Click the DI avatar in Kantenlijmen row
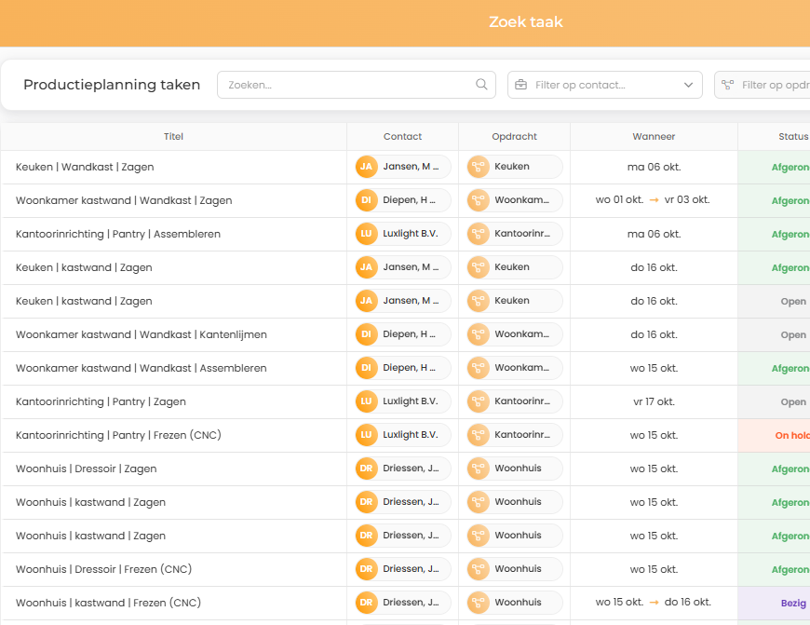The width and height of the screenshot is (810, 625). (367, 334)
